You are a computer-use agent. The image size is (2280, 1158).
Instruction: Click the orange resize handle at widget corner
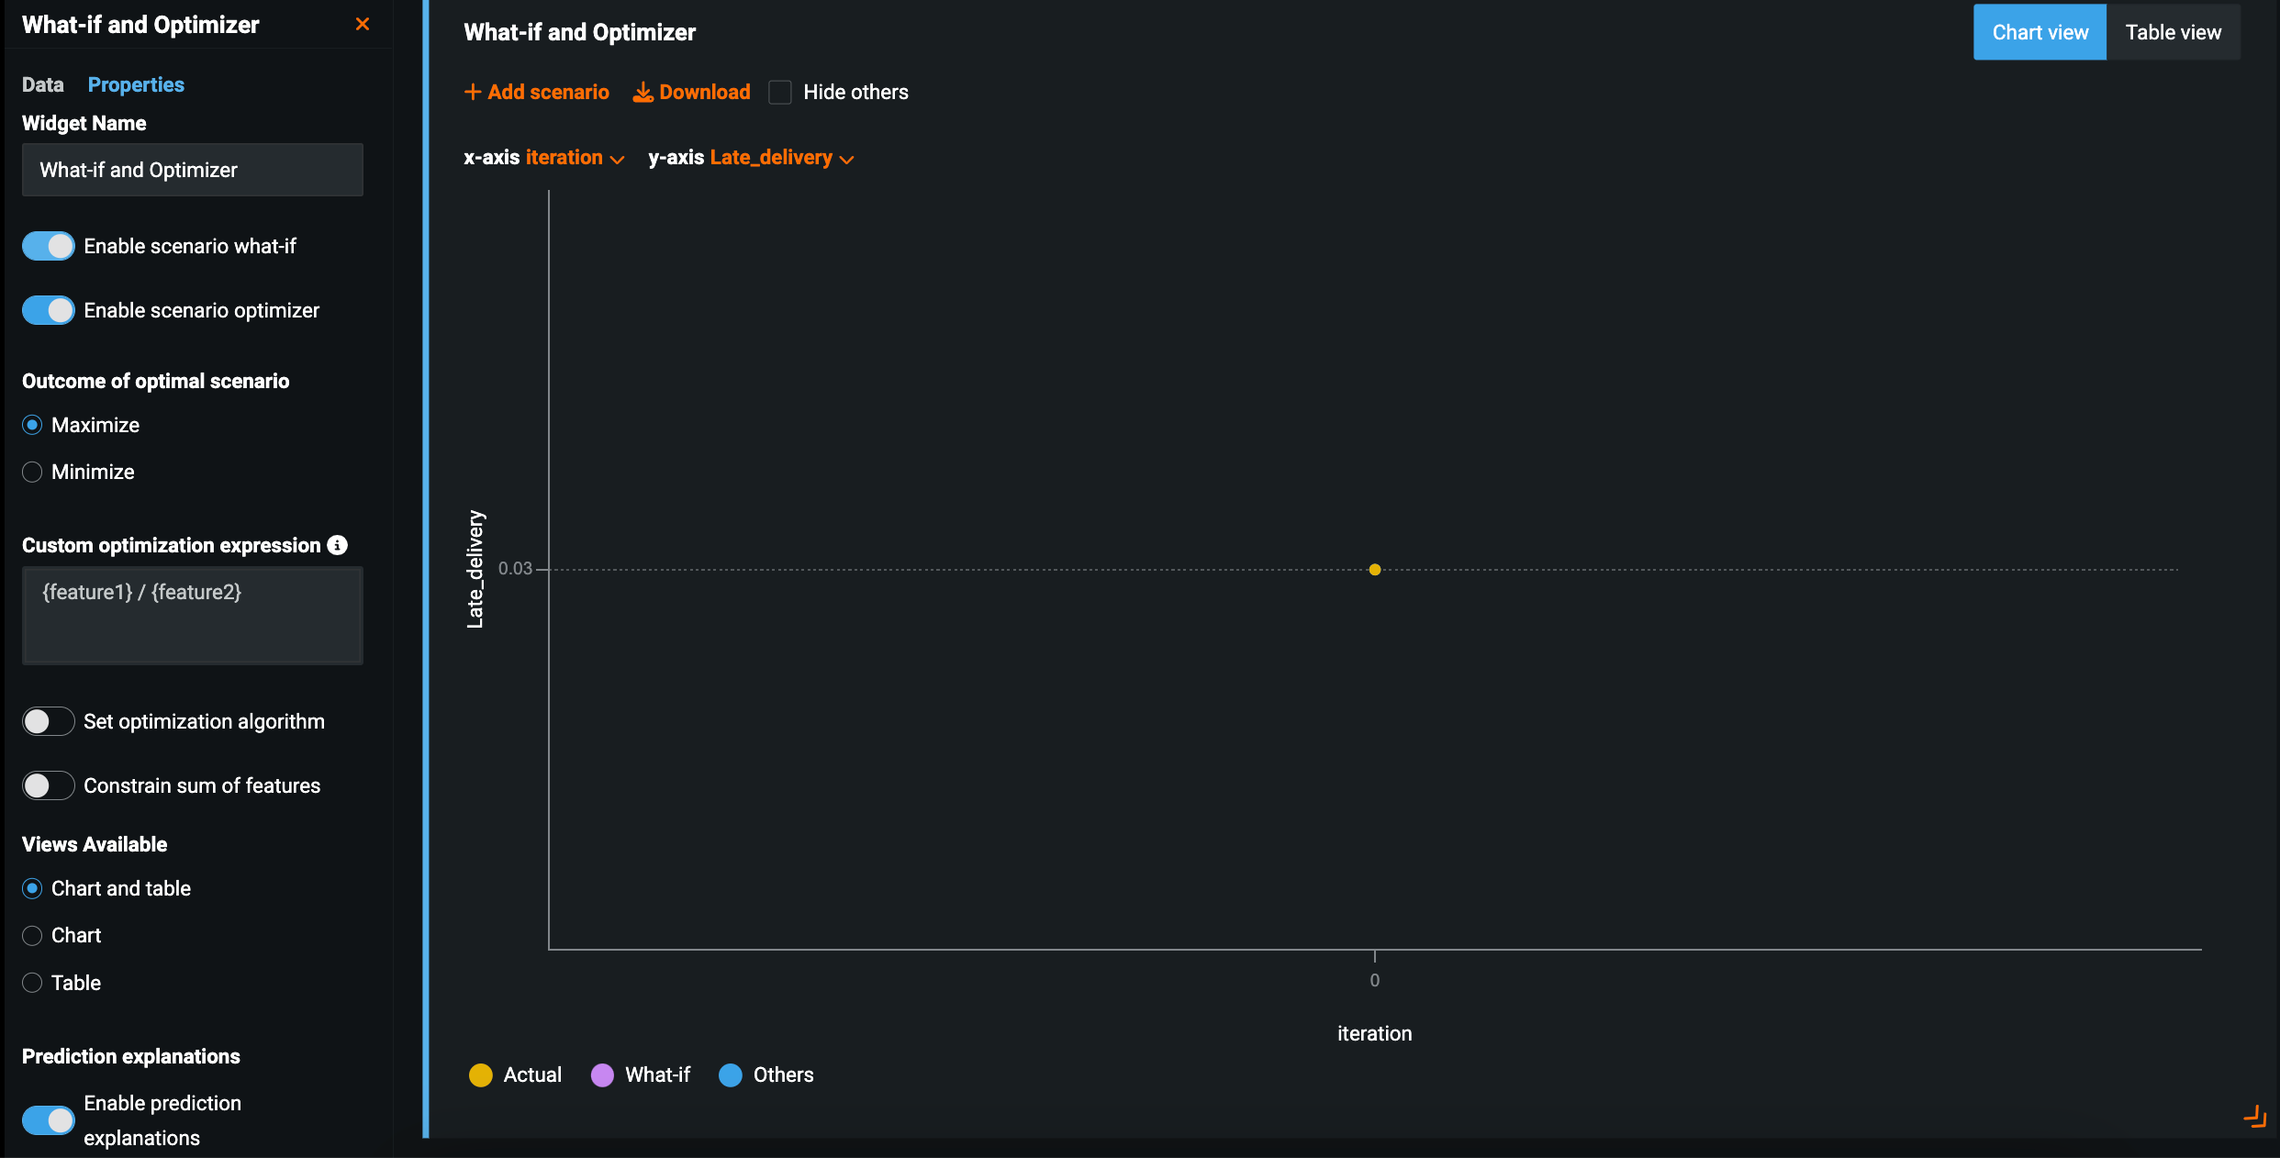2254,1117
